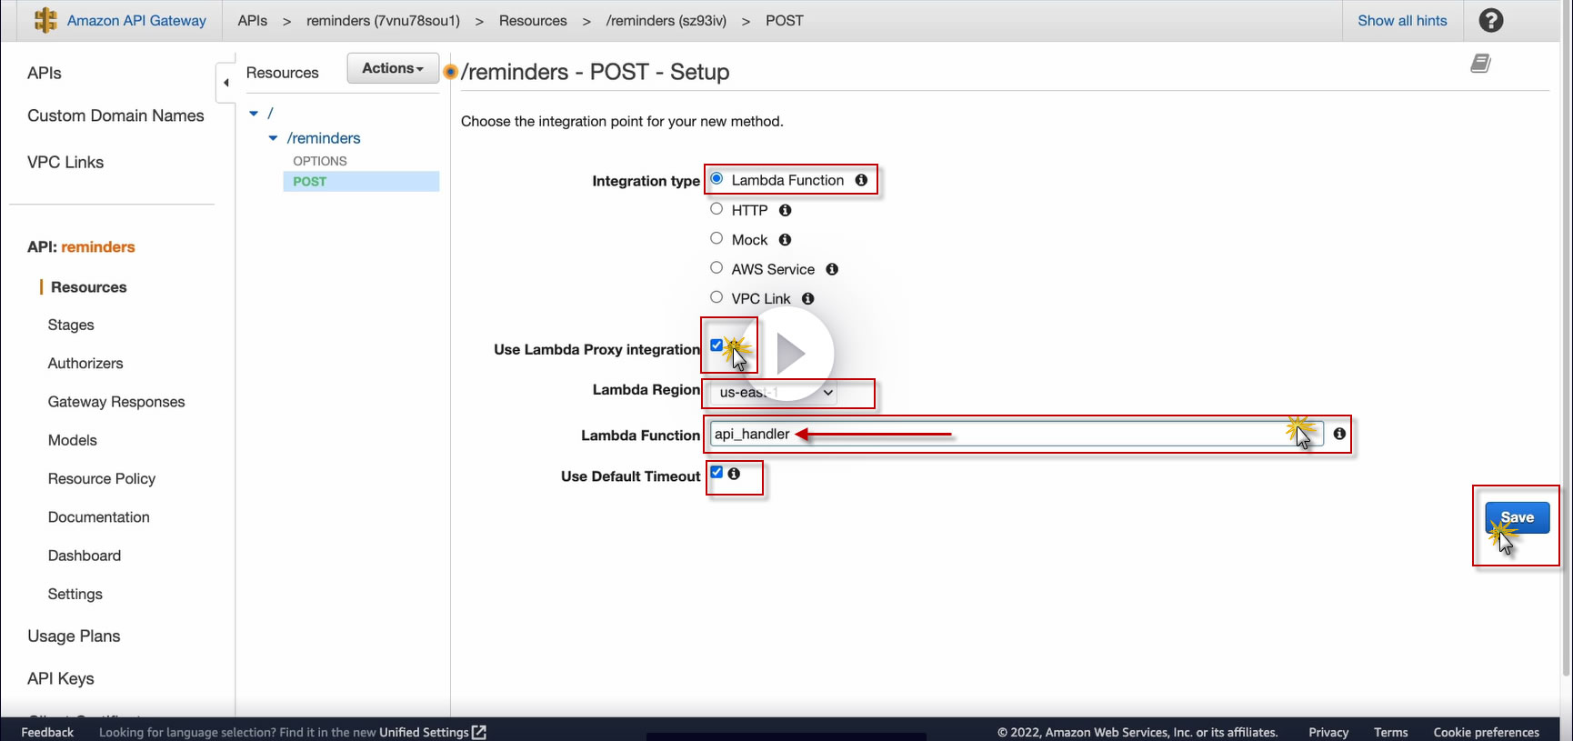Screen dimensions: 1573x741
Task: Click info icon beside Lambda Function input field
Action: 1339,434
